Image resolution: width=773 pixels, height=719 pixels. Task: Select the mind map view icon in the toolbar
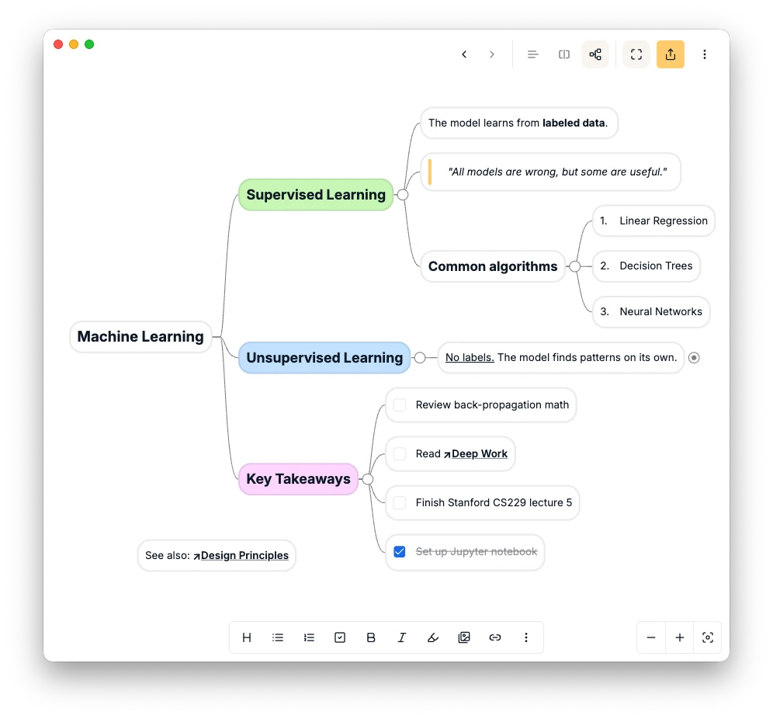tap(595, 54)
